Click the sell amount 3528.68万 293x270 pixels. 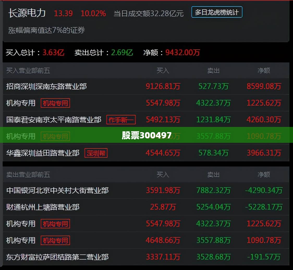coord(213,257)
